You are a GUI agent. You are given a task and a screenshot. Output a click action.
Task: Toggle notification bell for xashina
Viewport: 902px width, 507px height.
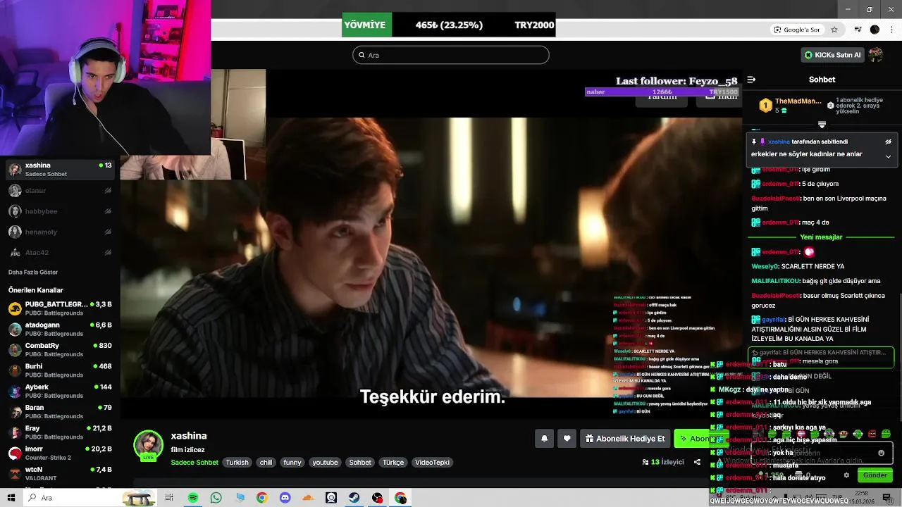point(544,439)
